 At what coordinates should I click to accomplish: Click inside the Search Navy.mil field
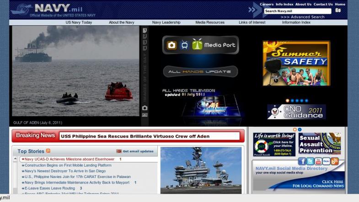297,11
